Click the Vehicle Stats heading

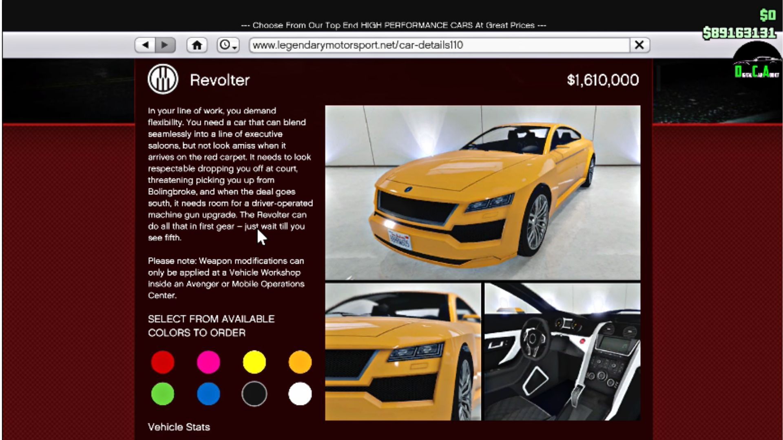[x=179, y=427]
